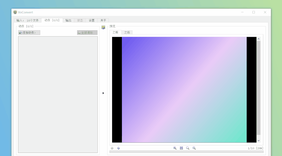
Task: Click the empty actions list area
Action: coord(58,95)
